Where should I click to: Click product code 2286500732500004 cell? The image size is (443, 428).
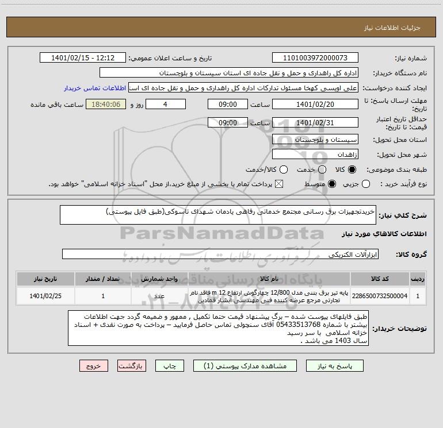(x=380, y=296)
